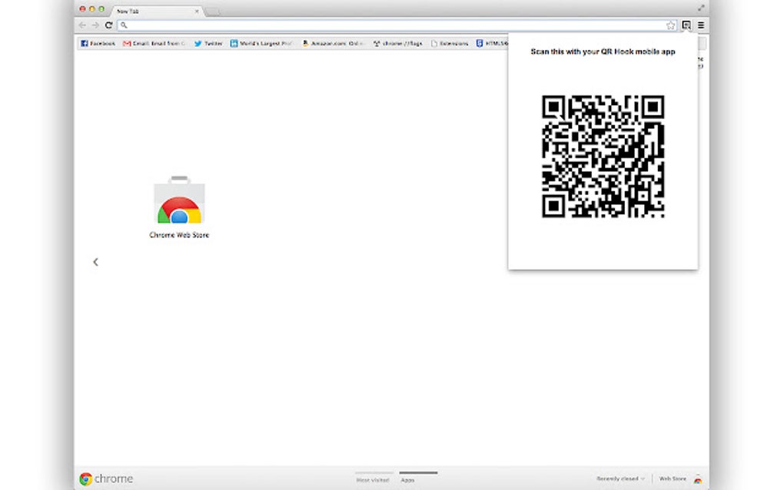Open the chrome://flags bookmark

(x=399, y=43)
